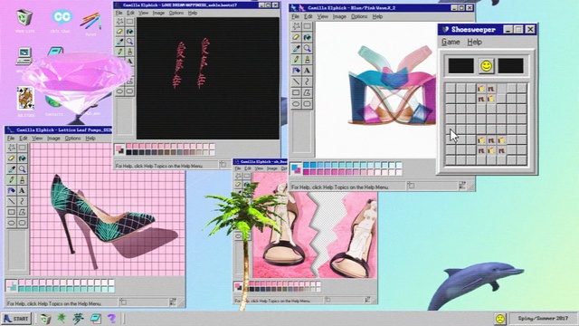Select Brush tool in Blue/Pink Wave window

pyautogui.click(x=308, y=60)
